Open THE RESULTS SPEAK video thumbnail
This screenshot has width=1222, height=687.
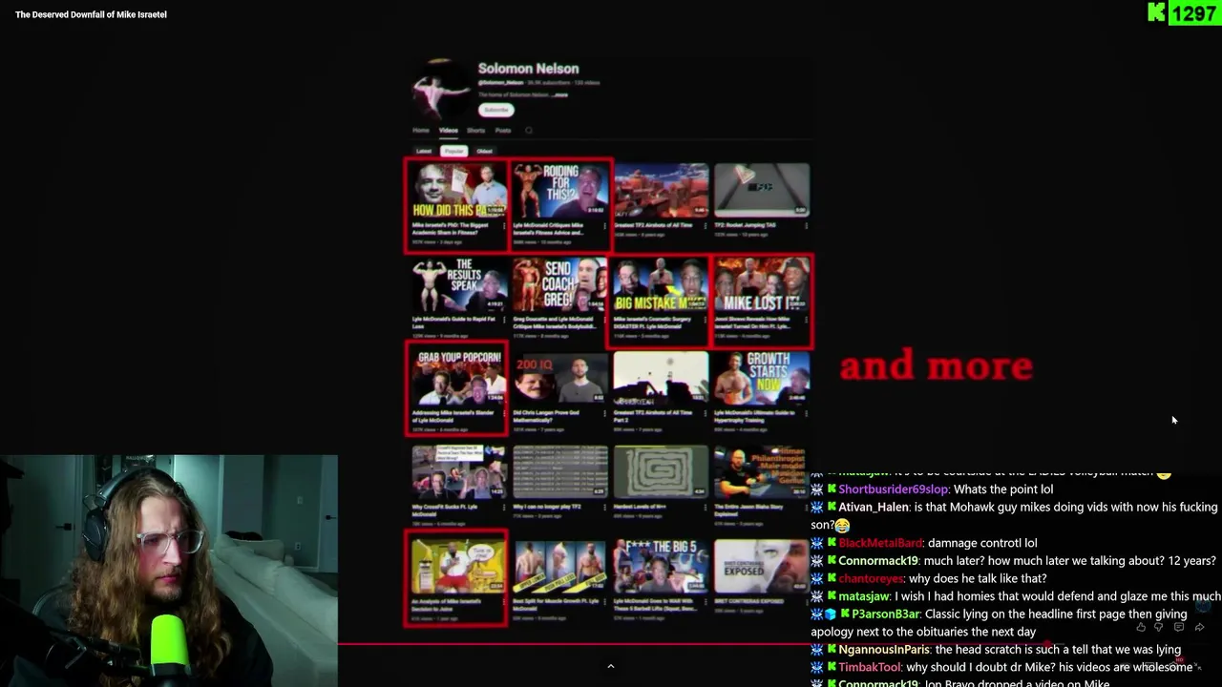pyautogui.click(x=458, y=284)
